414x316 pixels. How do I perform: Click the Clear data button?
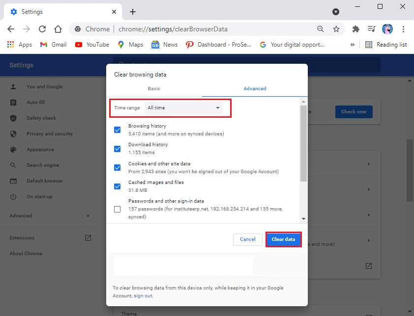[x=283, y=239]
